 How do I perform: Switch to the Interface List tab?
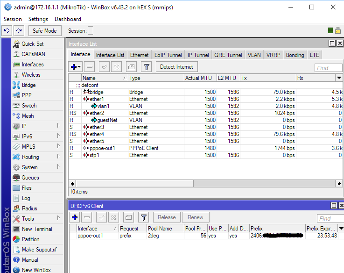(110, 55)
